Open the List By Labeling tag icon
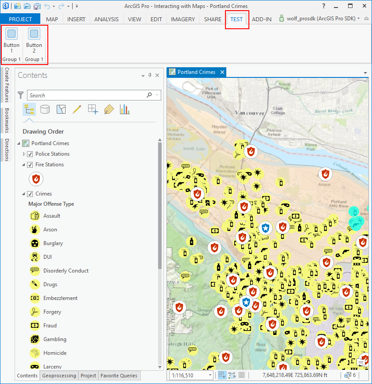The image size is (372, 384). point(109,109)
